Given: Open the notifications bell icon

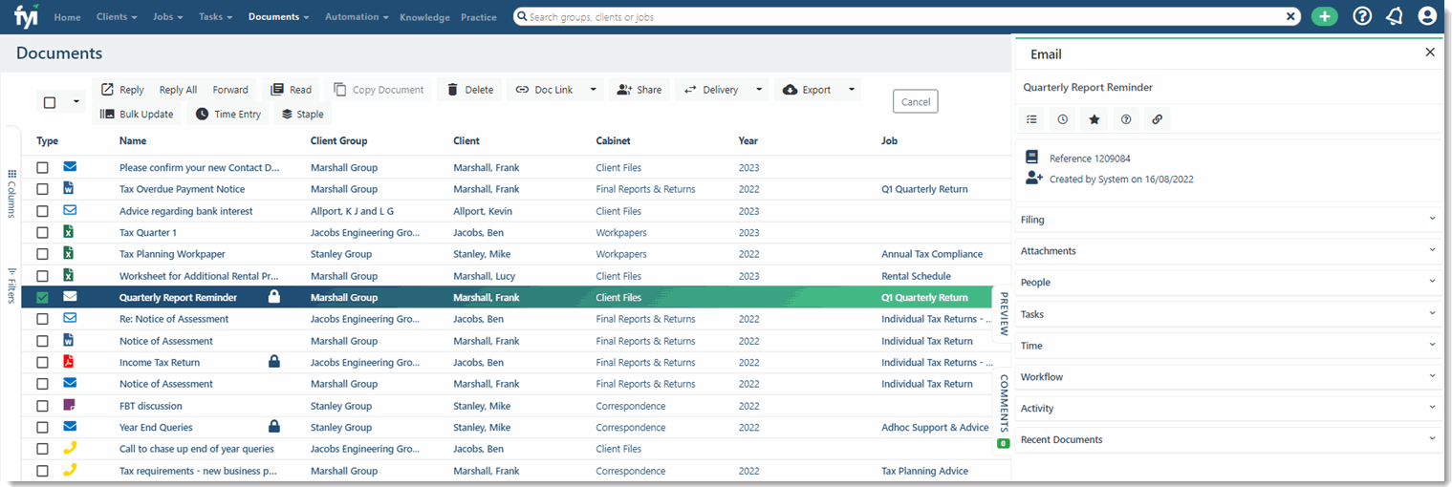Looking at the screenshot, I should coord(1394,16).
